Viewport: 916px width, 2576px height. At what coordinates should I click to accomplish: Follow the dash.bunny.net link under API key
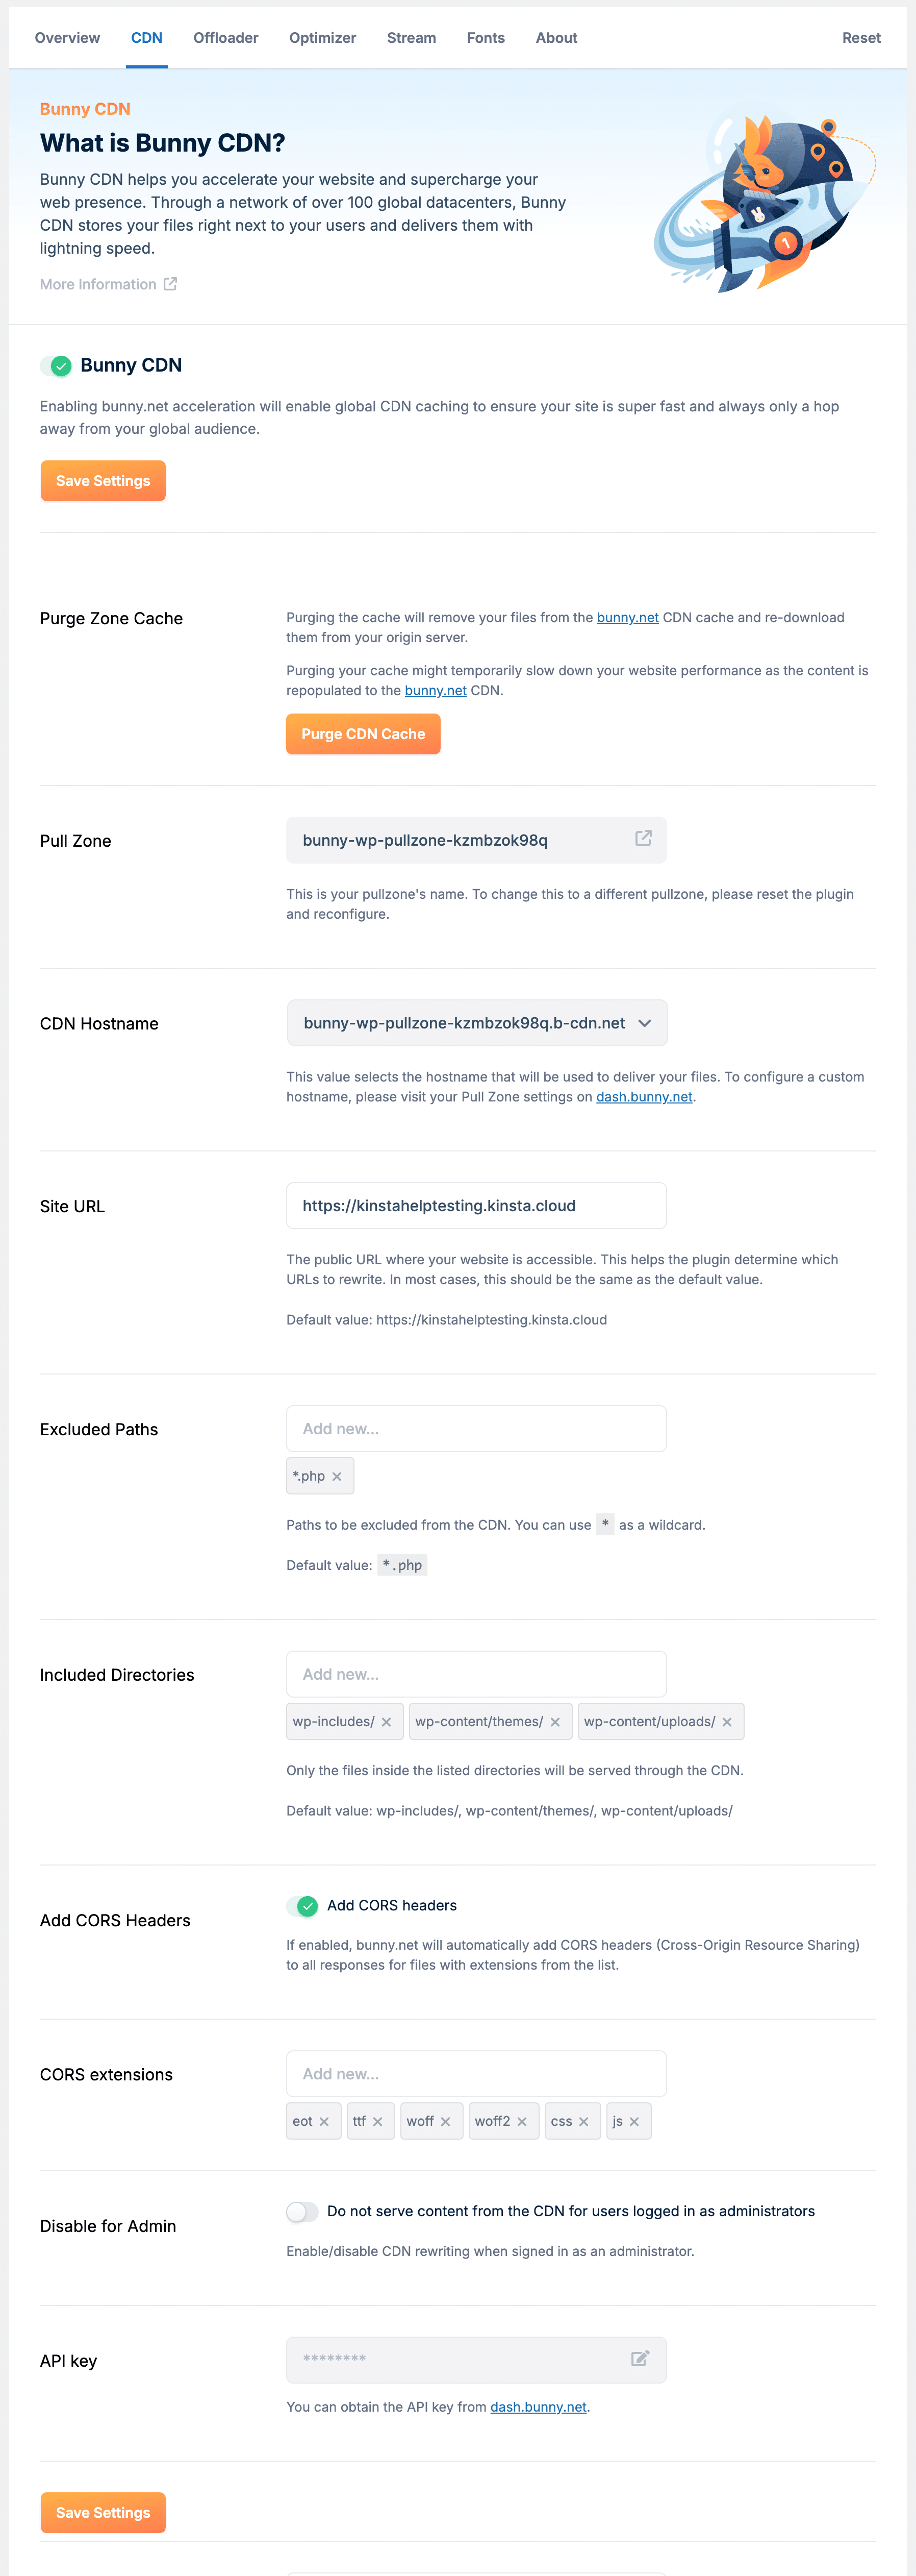(538, 2407)
